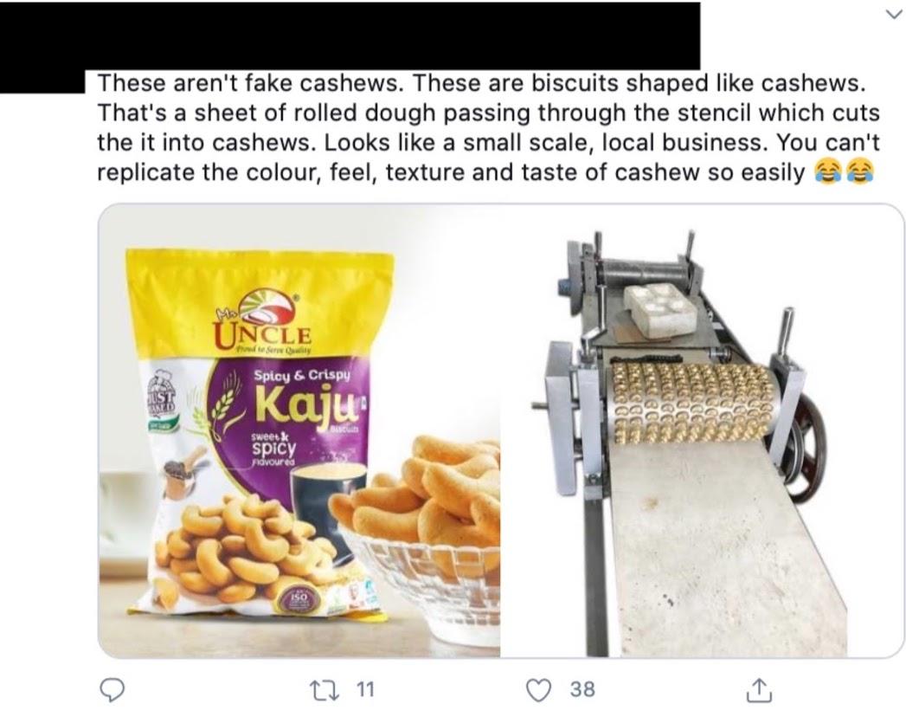Click the reply speech bubble icon
906x717 pixels.
113,689
